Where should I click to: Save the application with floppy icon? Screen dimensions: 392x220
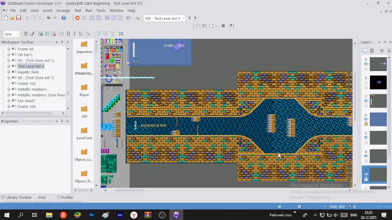[x=19, y=18]
